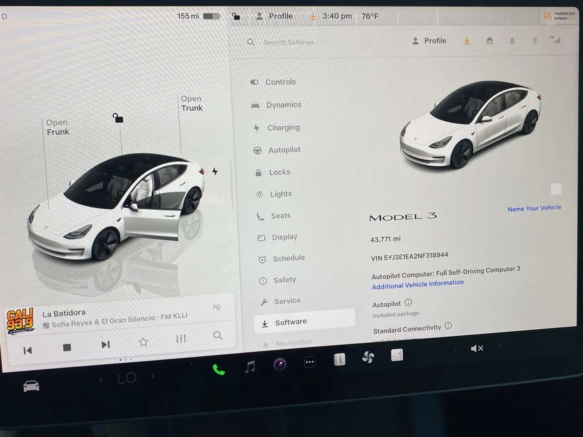Image resolution: width=583 pixels, height=437 pixels.
Task: Open the music note app
Action: tap(250, 366)
